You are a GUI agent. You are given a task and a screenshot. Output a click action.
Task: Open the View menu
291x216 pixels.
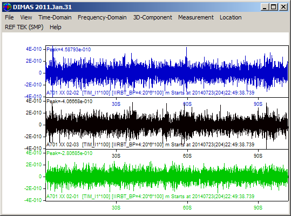tap(26, 17)
